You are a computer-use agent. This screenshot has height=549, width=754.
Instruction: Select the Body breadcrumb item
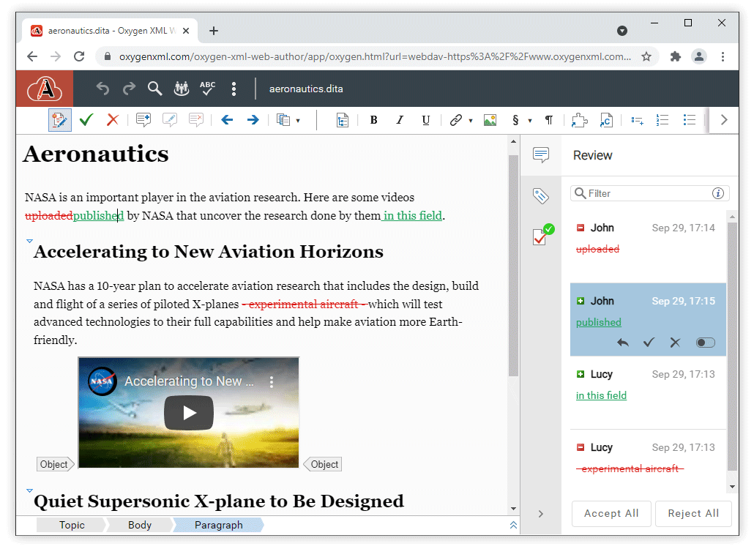[140, 525]
